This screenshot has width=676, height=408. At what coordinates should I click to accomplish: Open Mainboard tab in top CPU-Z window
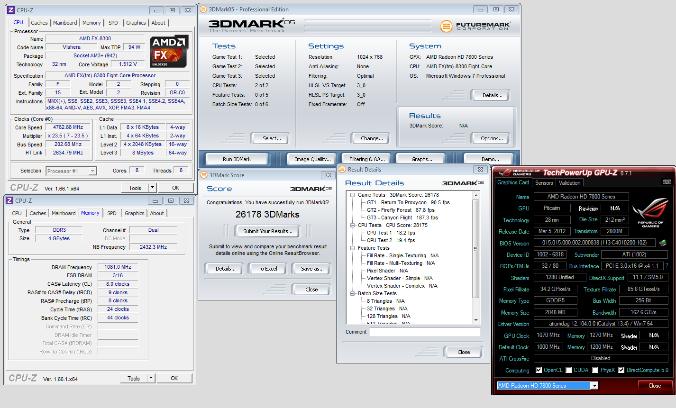65,23
